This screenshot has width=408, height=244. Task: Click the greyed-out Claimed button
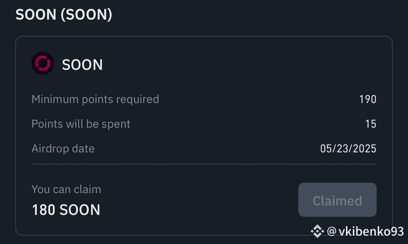tap(337, 200)
